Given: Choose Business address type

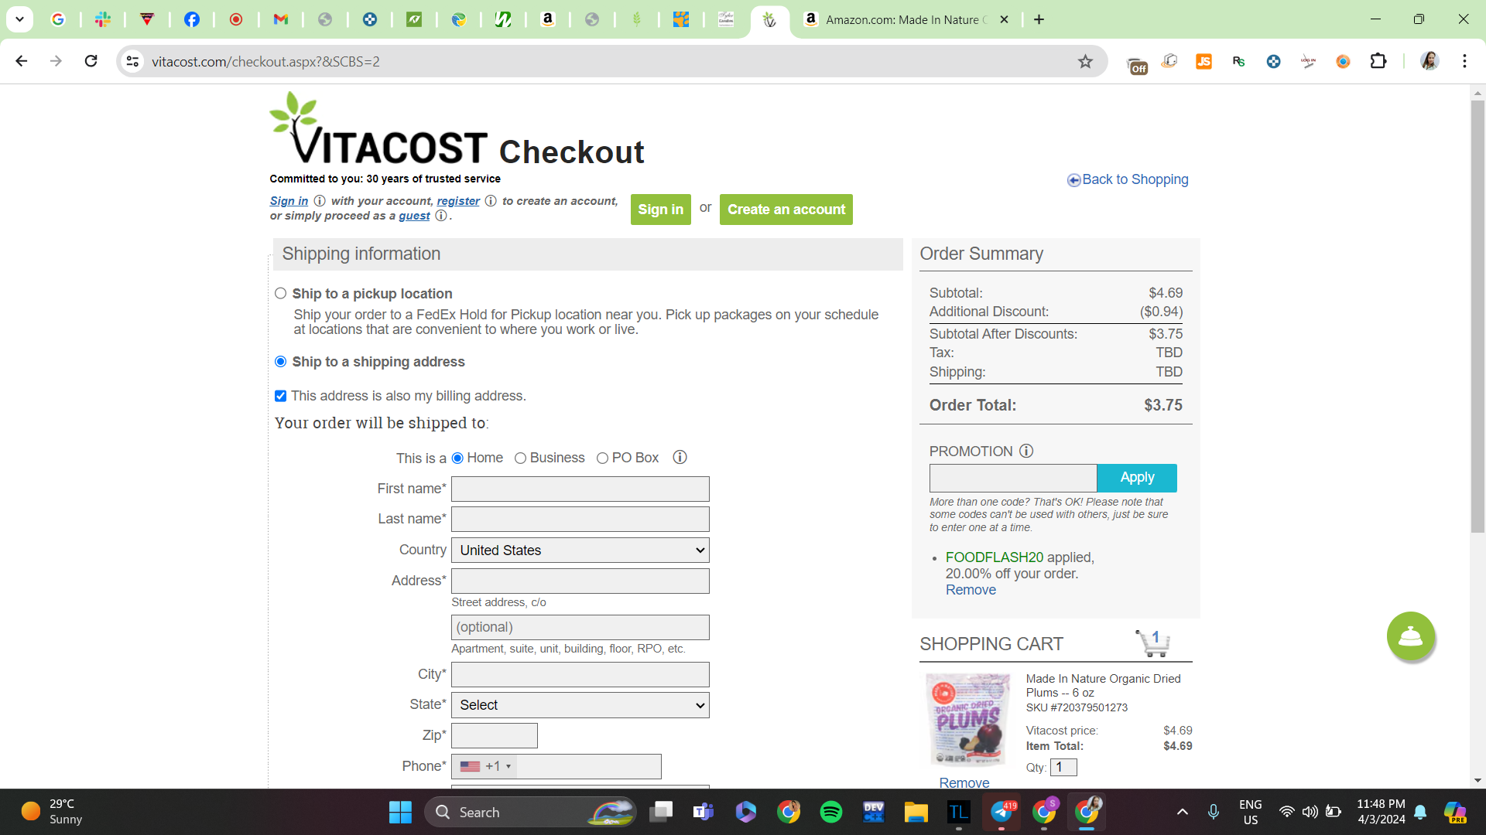Looking at the screenshot, I should (x=521, y=458).
